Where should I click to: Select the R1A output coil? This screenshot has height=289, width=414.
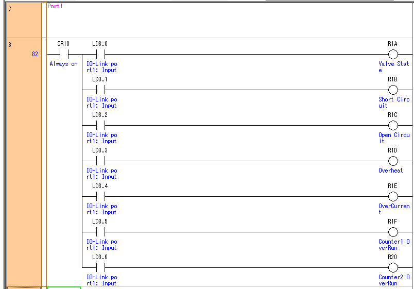pyautogui.click(x=393, y=55)
